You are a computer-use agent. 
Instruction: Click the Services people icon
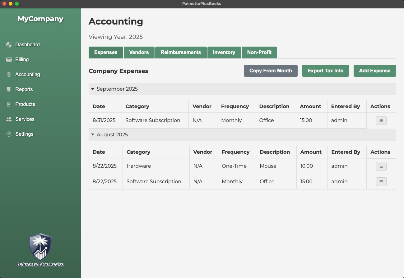coord(9,119)
